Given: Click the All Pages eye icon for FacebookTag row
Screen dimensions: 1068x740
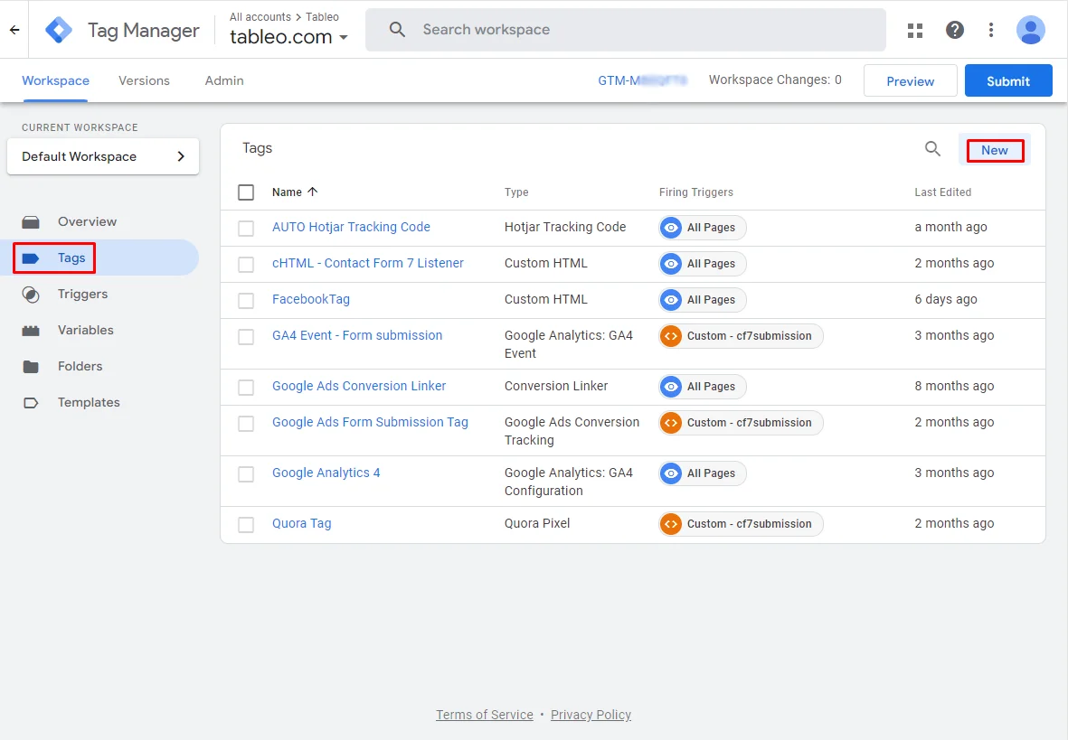Looking at the screenshot, I should click(x=671, y=300).
